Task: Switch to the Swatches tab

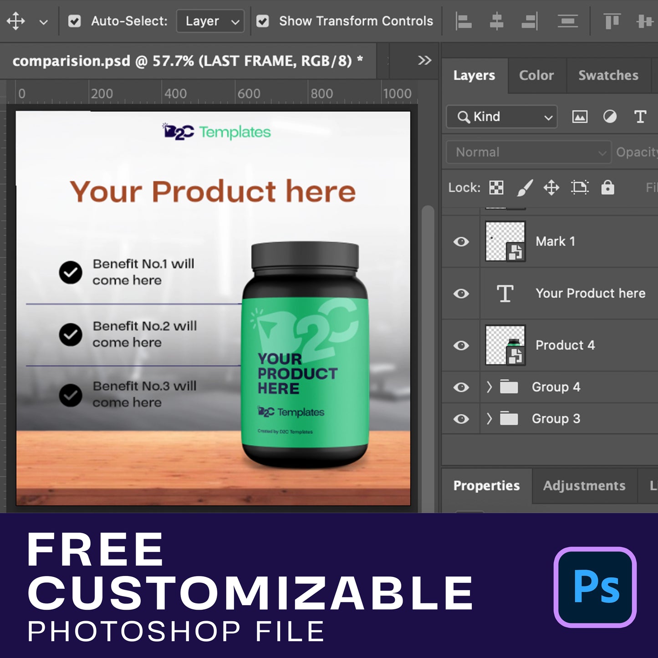Action: [608, 76]
